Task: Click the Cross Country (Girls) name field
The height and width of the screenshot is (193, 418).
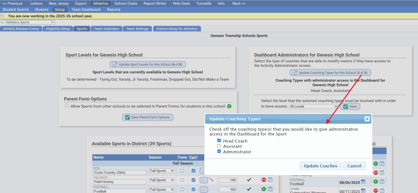Action: click(120, 173)
